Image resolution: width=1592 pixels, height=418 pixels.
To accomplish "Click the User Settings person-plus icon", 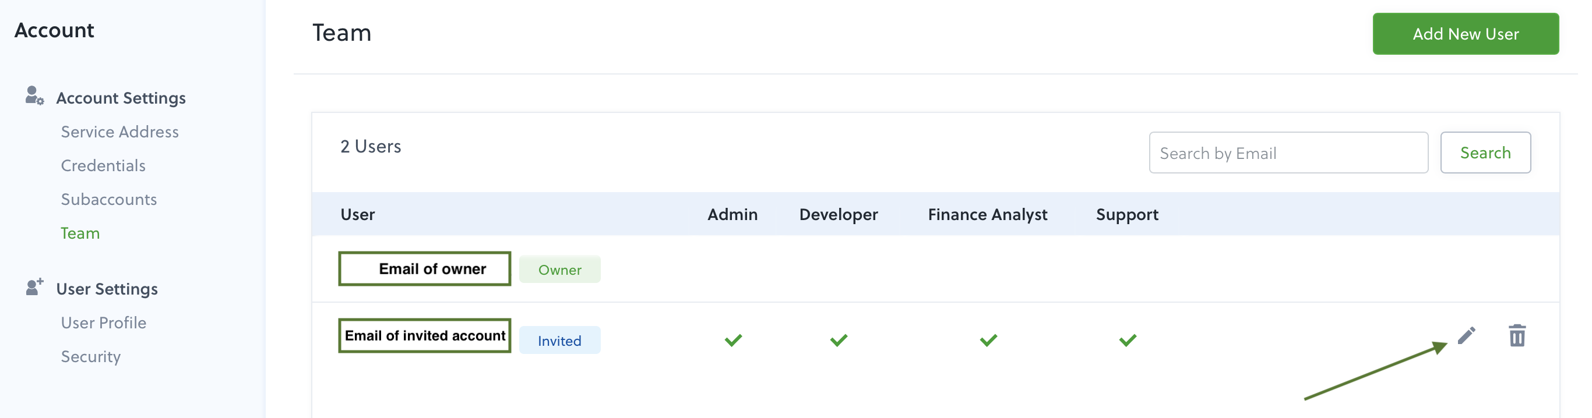I will point(34,286).
